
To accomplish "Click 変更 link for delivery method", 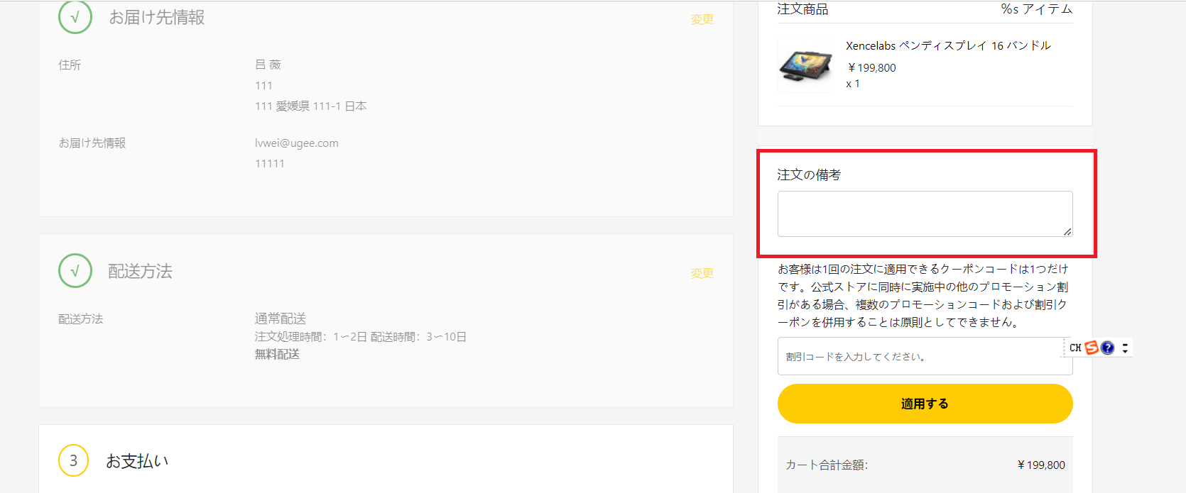I will pyautogui.click(x=702, y=273).
